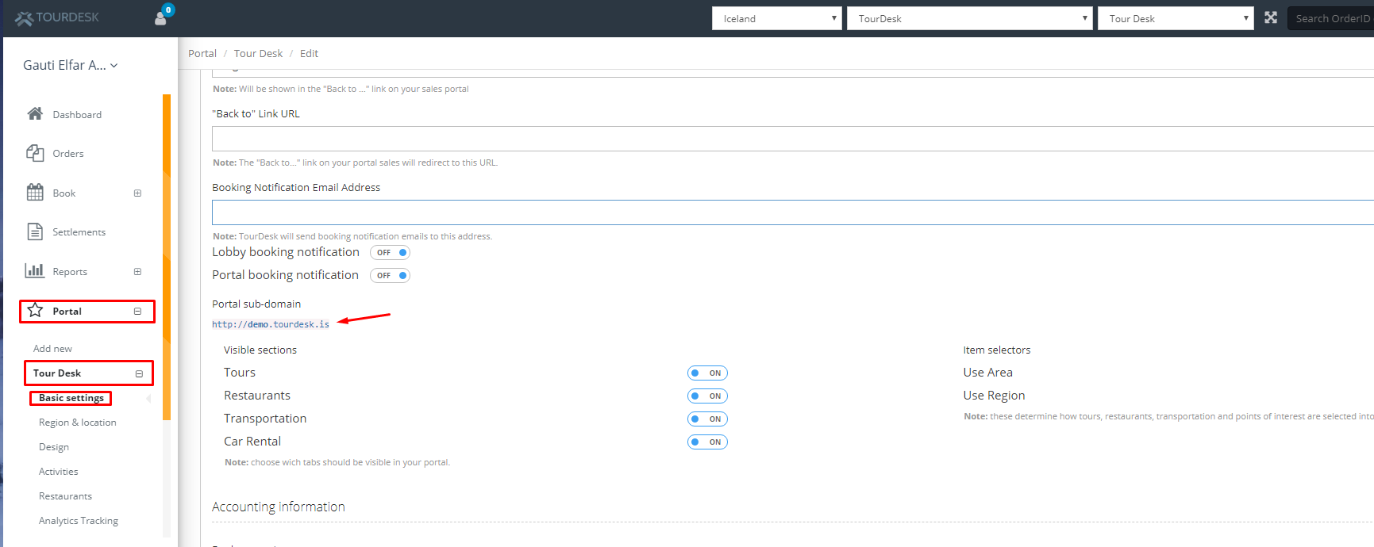Click the Portal sub-domain label
The height and width of the screenshot is (547, 1374).
pos(256,304)
